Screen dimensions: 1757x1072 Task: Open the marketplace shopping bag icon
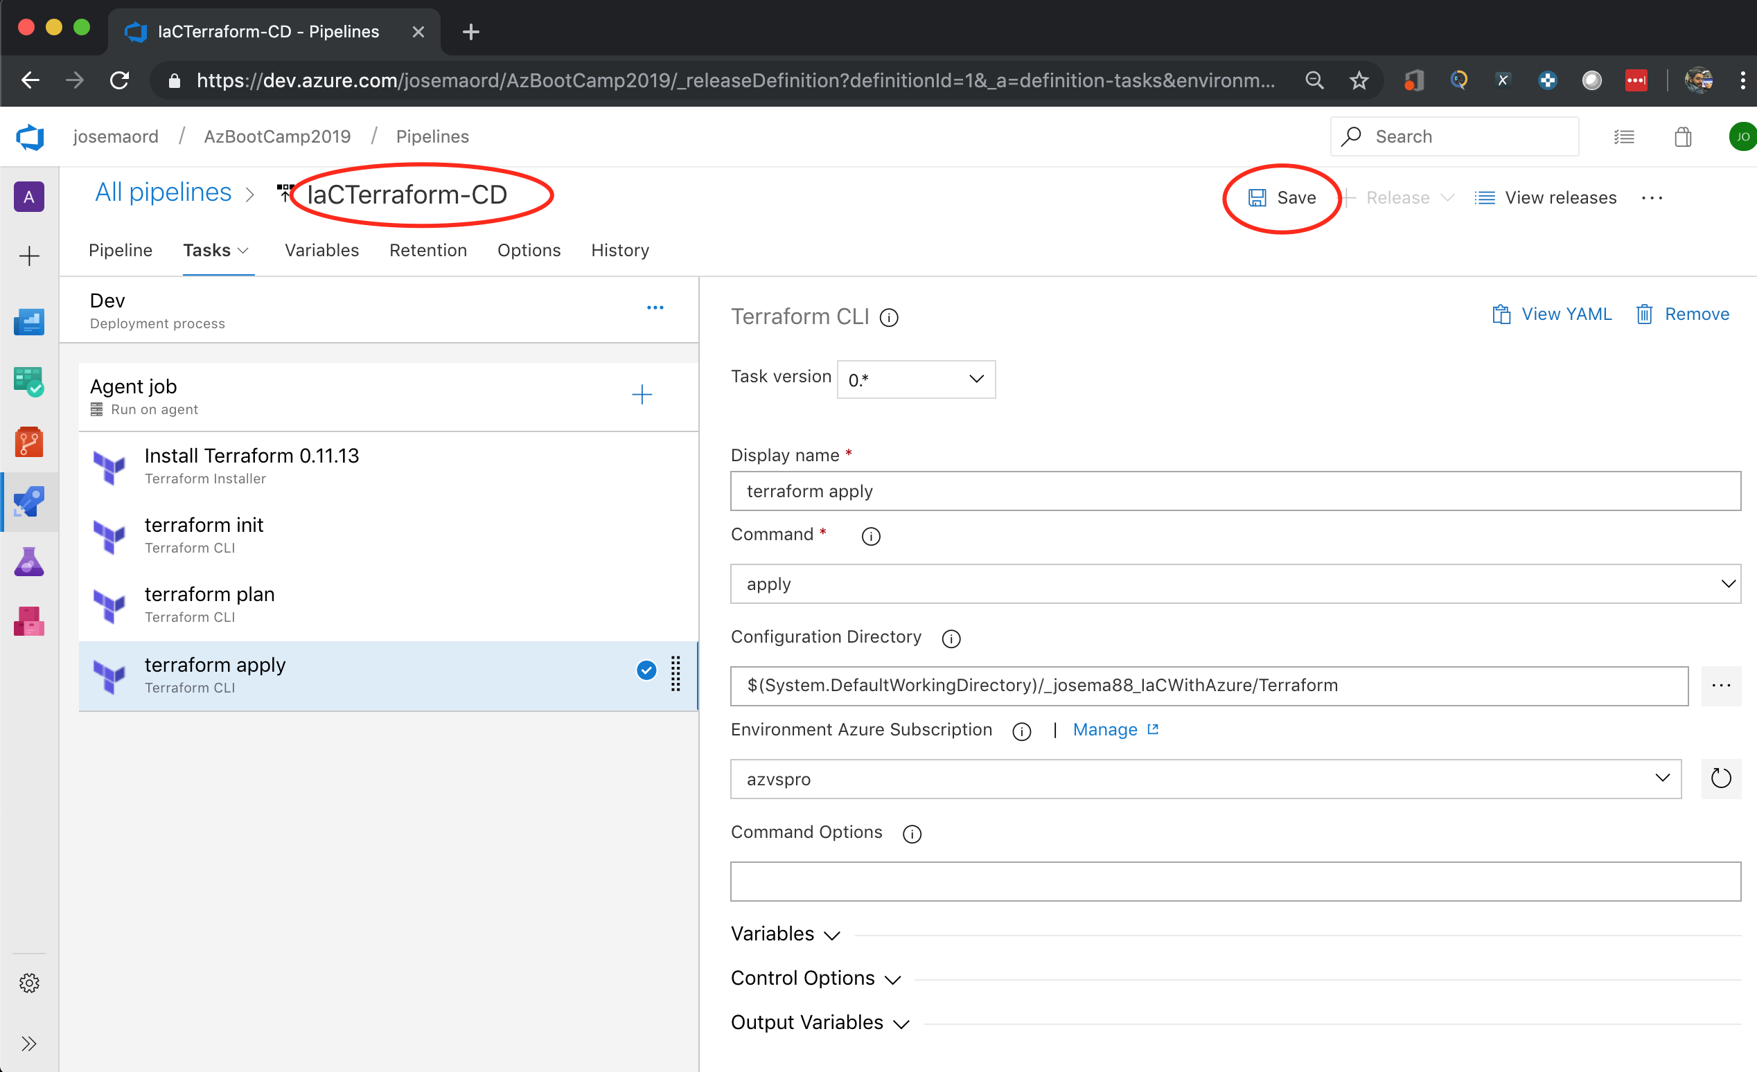point(1683,137)
